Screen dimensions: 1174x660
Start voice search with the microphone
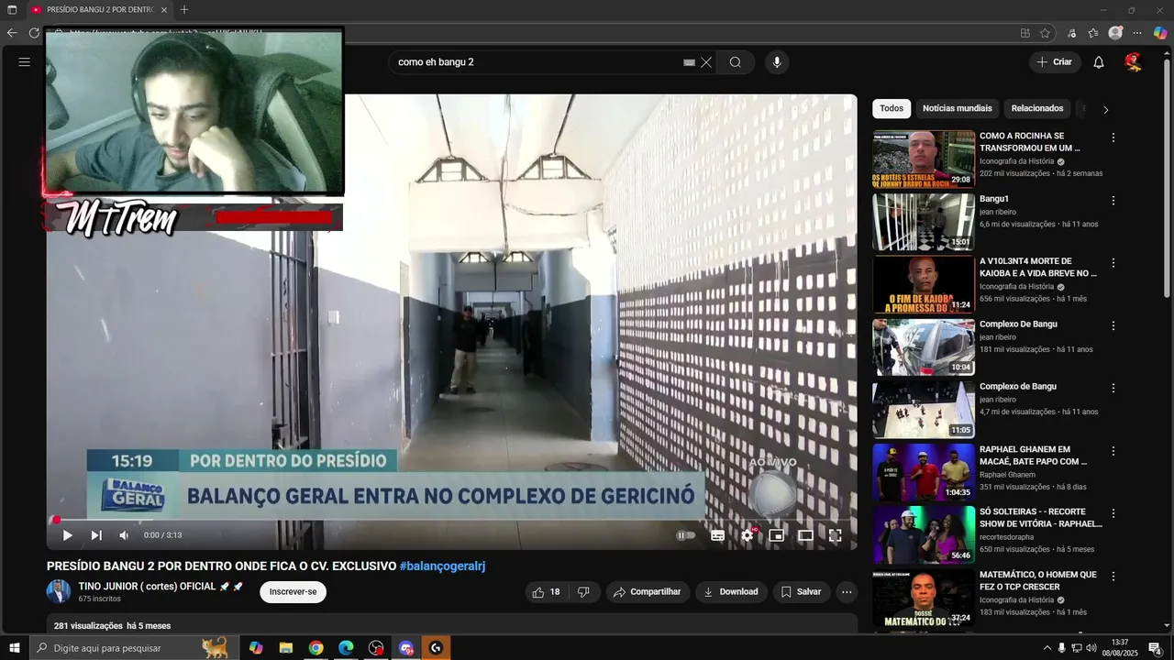[777, 62]
